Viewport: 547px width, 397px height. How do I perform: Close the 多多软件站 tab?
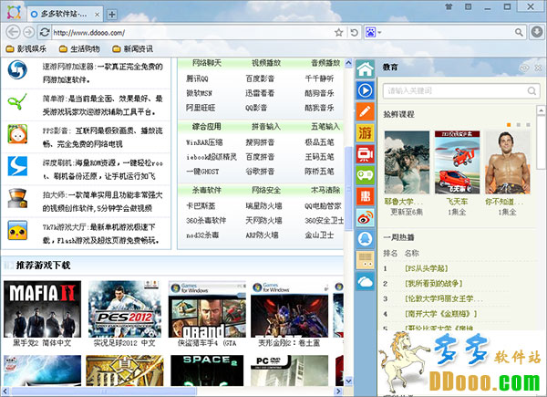point(98,15)
